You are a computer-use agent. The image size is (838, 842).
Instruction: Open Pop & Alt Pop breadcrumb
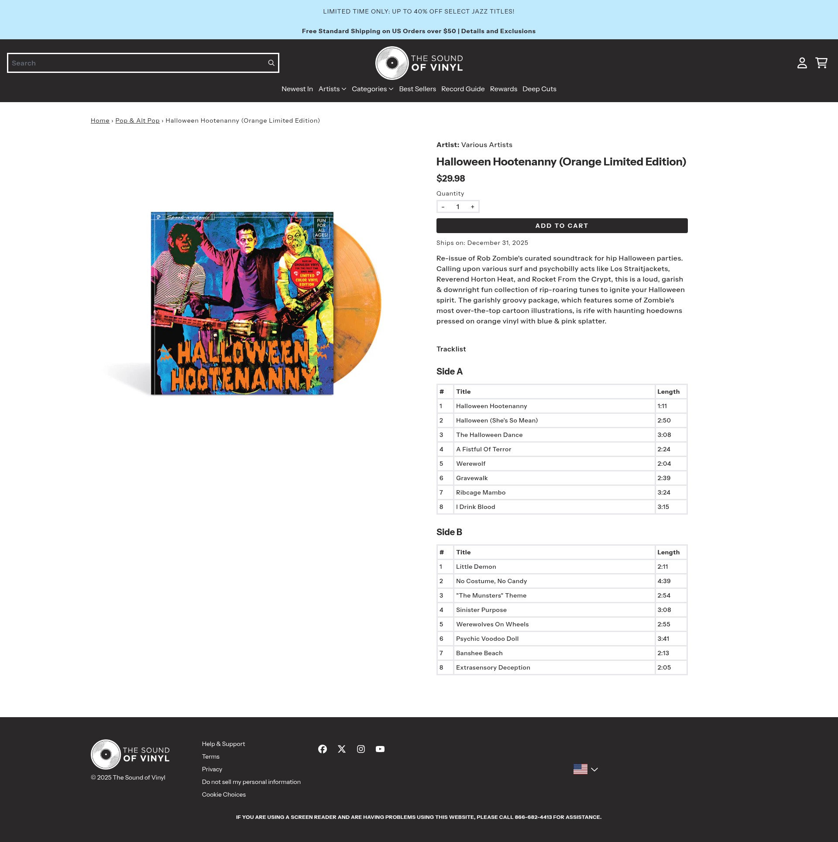137,120
